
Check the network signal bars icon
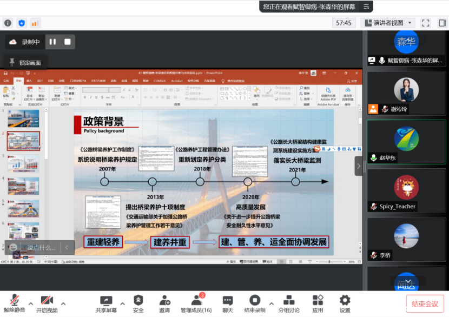(35, 23)
